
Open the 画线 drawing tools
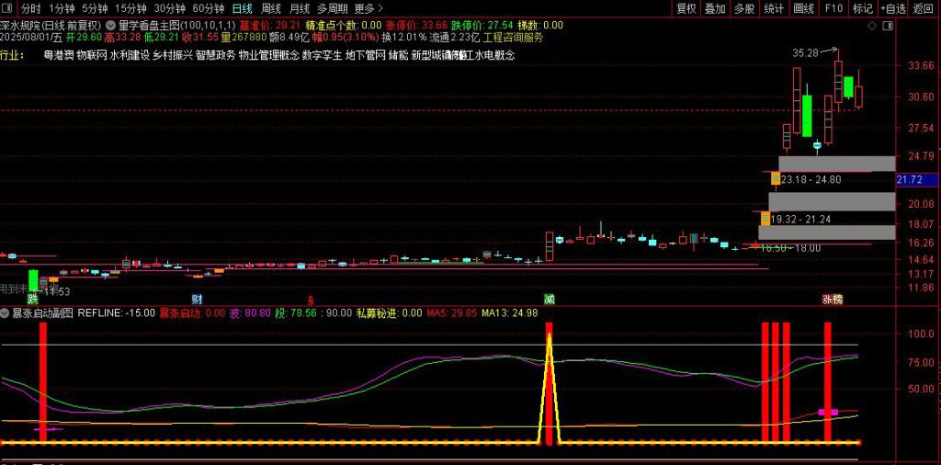(803, 8)
